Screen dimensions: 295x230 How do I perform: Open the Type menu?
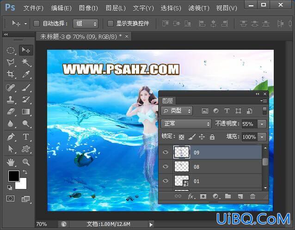point(143,8)
